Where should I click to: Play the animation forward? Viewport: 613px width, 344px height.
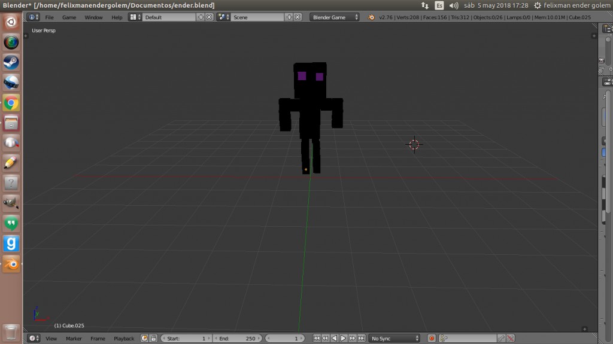point(343,338)
